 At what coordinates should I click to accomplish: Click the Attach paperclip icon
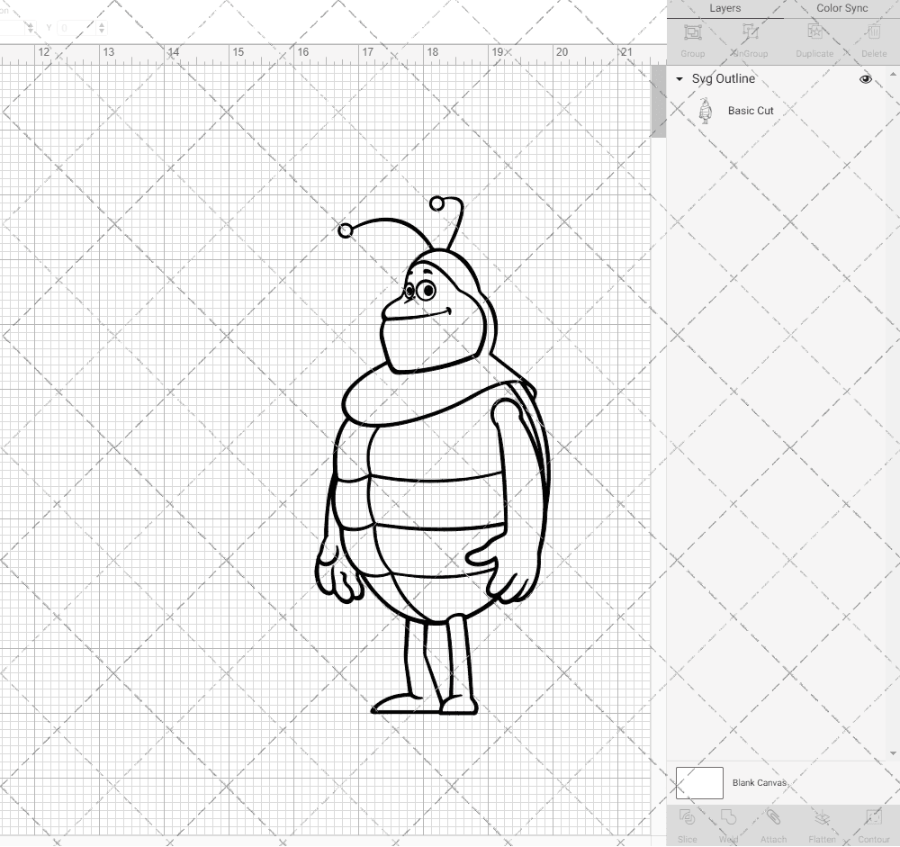773,817
